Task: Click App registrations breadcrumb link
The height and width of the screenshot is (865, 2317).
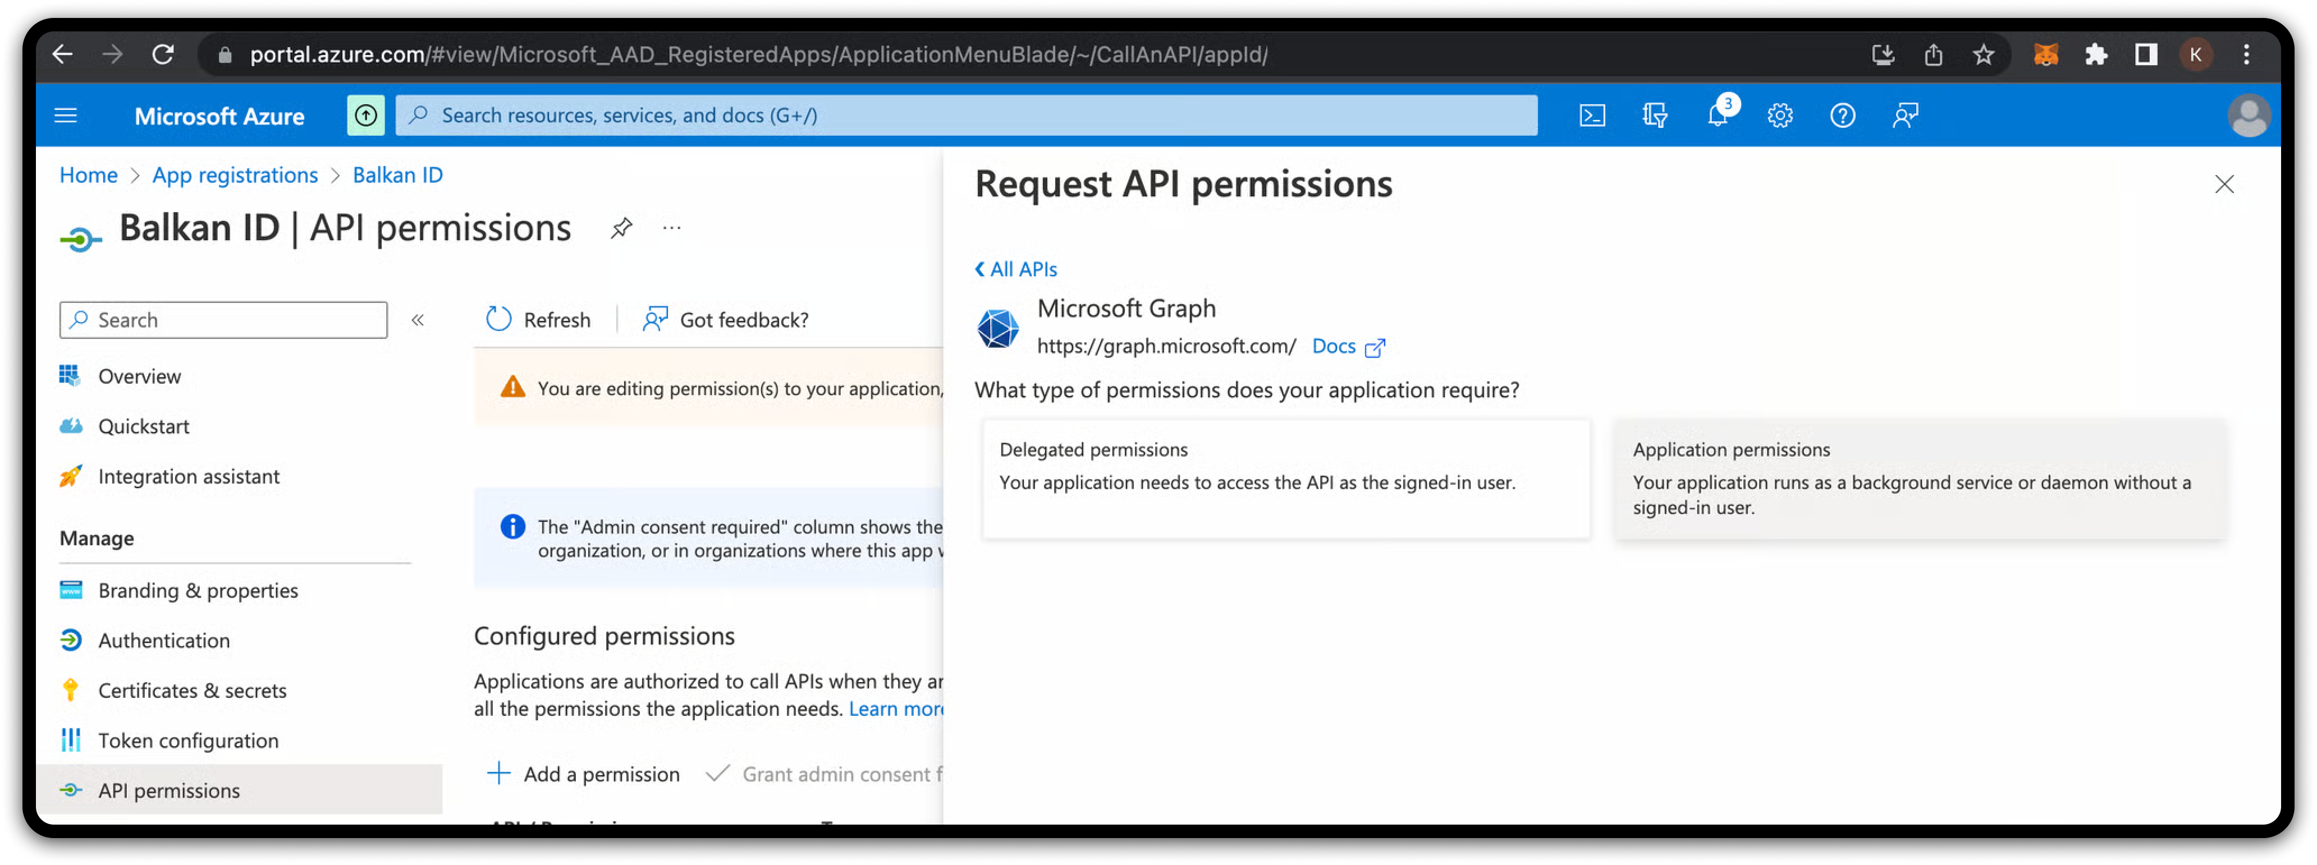Action: (235, 176)
